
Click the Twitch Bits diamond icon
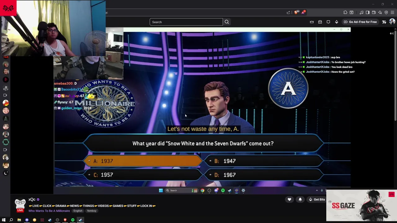[x=337, y=22]
